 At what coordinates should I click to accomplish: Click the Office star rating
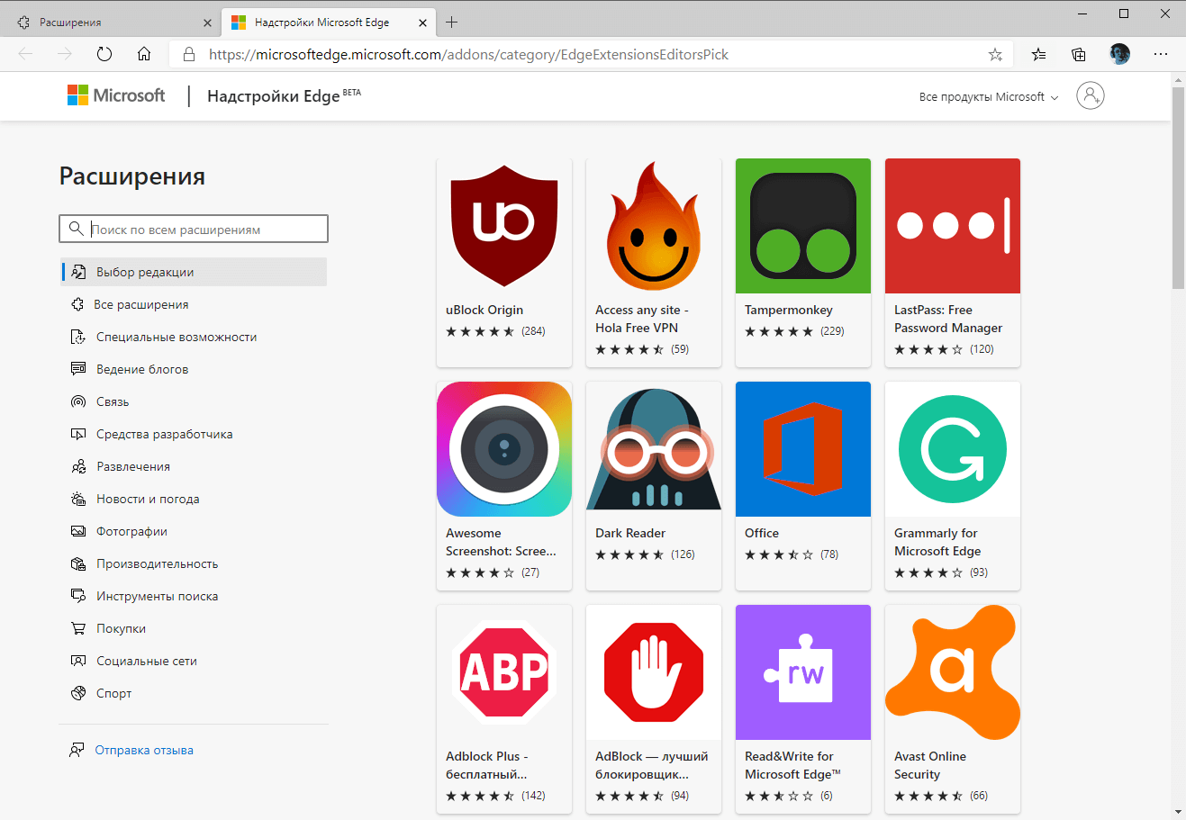(779, 554)
